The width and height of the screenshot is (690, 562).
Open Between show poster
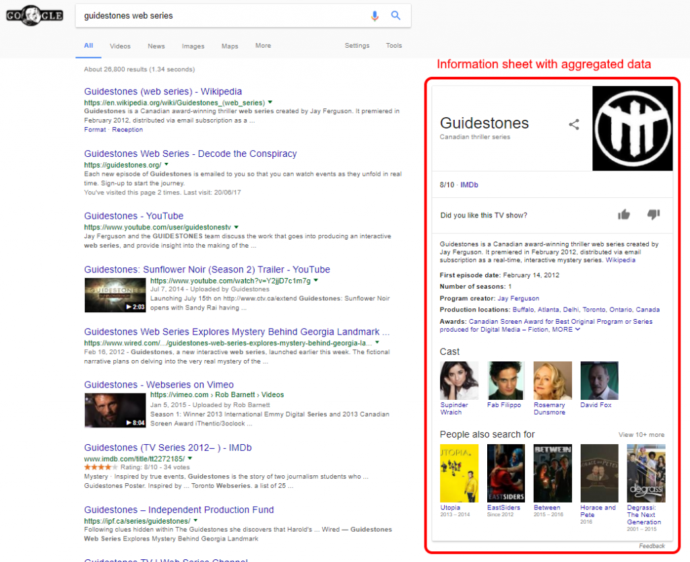point(553,473)
